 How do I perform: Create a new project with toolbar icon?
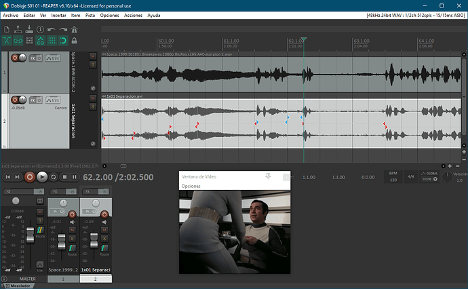pyautogui.click(x=7, y=29)
